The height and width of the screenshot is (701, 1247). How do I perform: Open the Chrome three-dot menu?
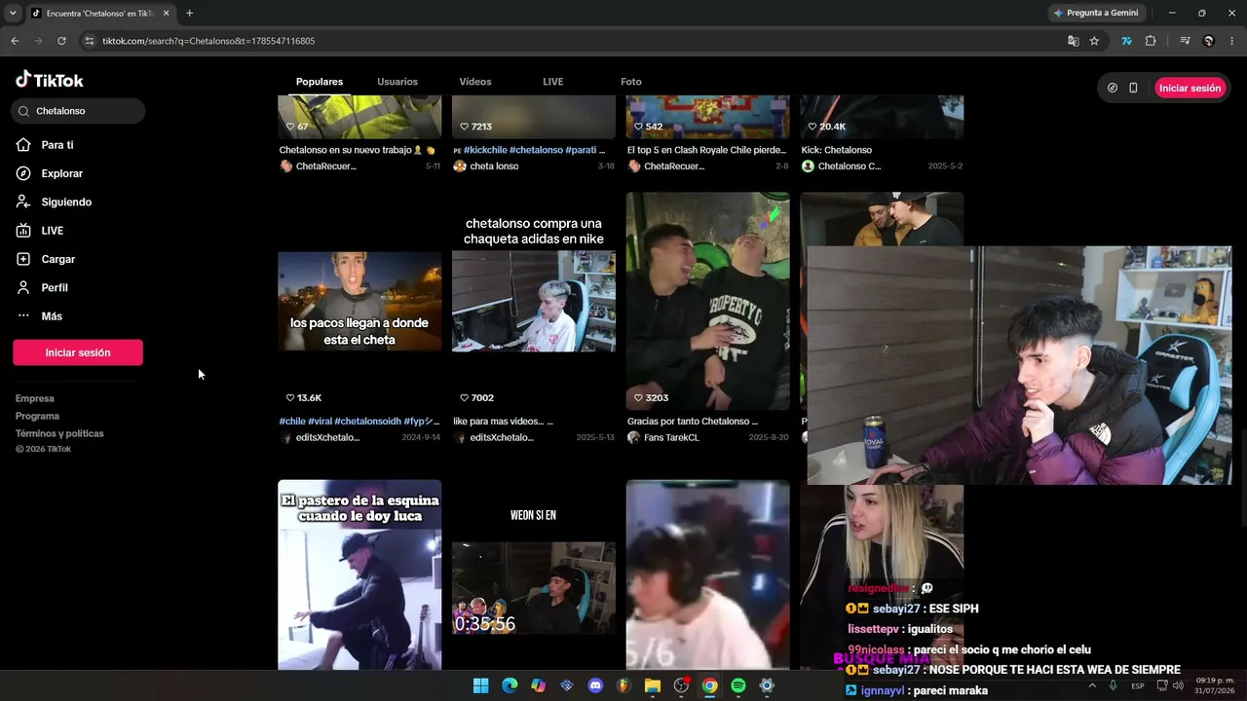(1232, 41)
